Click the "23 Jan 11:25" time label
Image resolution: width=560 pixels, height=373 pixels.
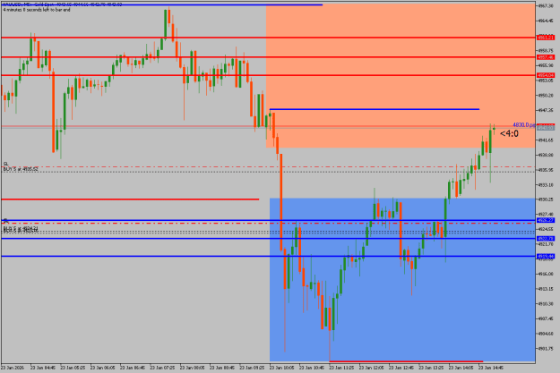coord(341,368)
